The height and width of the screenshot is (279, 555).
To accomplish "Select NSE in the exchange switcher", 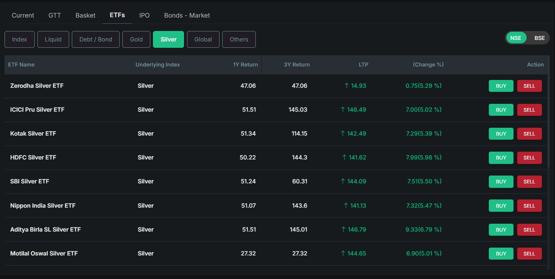I will [516, 38].
